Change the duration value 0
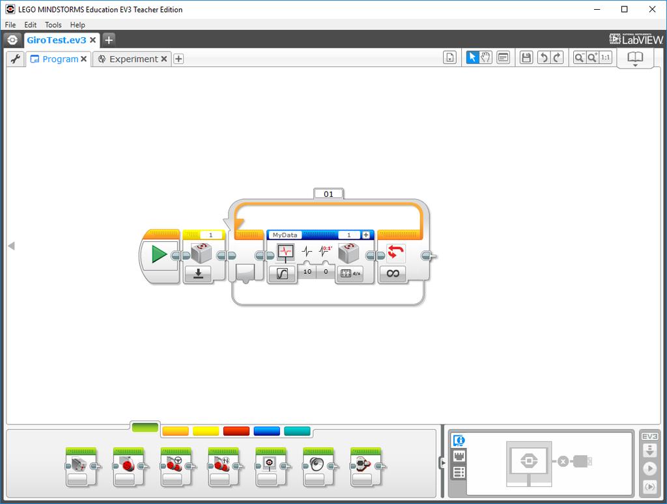The width and height of the screenshot is (667, 504). click(x=326, y=272)
